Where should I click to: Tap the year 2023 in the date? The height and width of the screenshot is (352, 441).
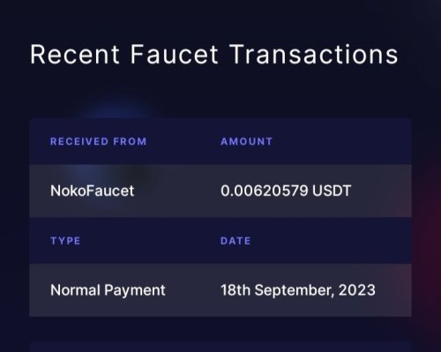tap(357, 290)
